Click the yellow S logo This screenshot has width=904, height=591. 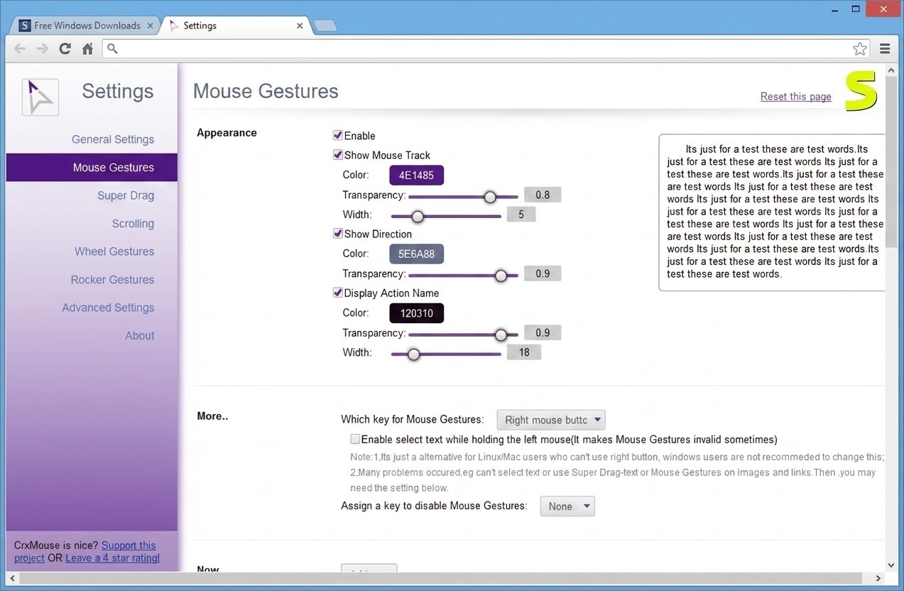861,91
